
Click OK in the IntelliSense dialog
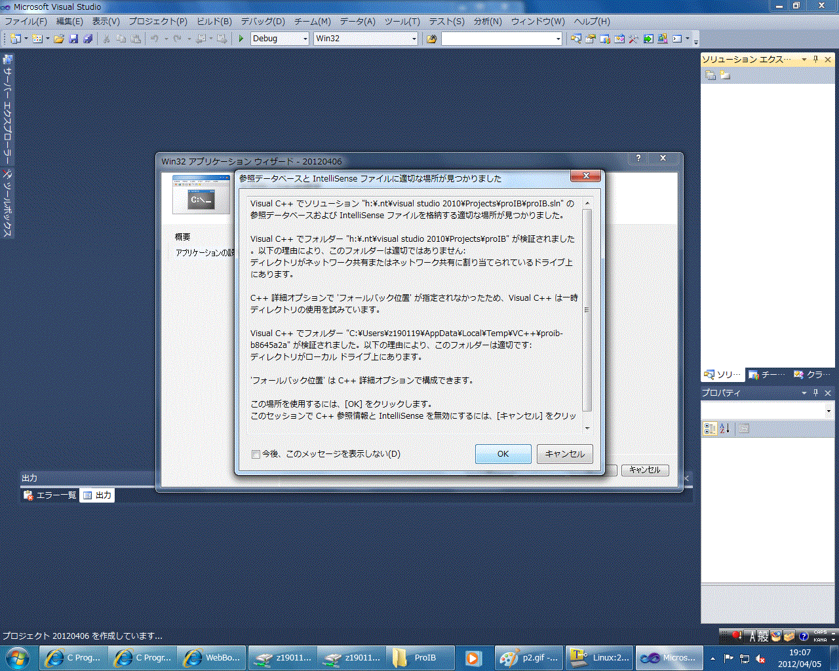(x=503, y=454)
